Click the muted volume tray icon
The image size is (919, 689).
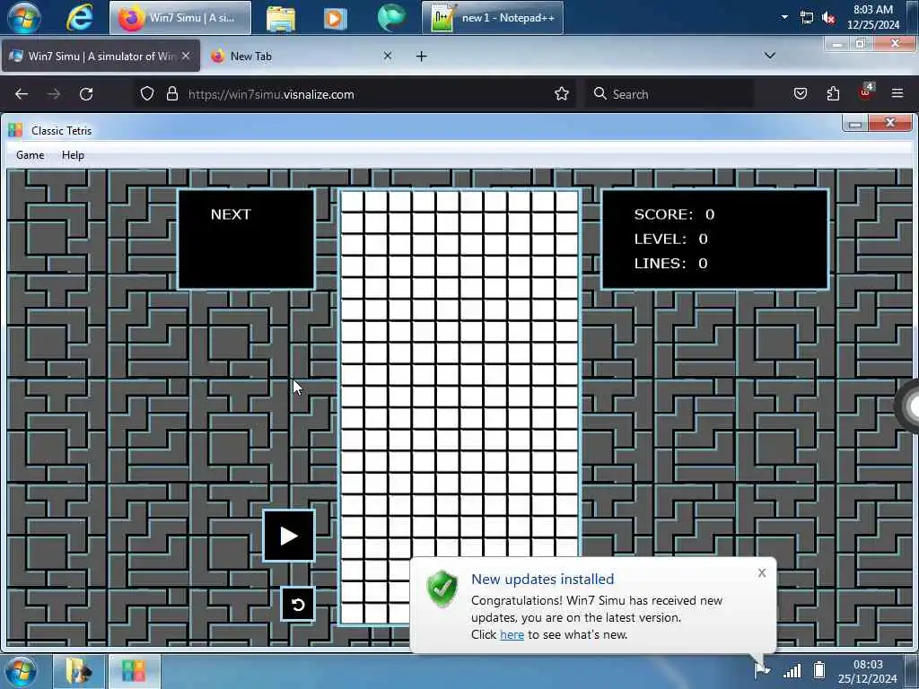pyautogui.click(x=828, y=18)
